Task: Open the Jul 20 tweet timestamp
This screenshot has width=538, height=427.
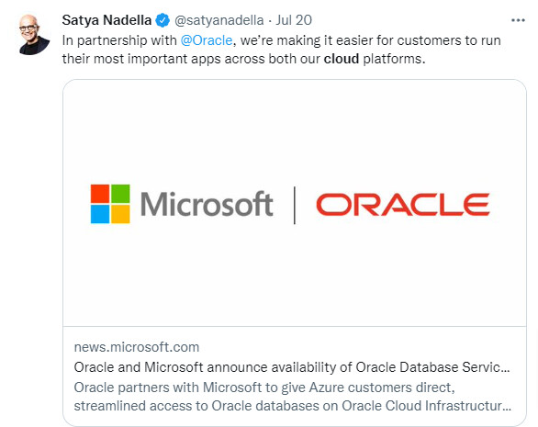Action: tap(294, 20)
